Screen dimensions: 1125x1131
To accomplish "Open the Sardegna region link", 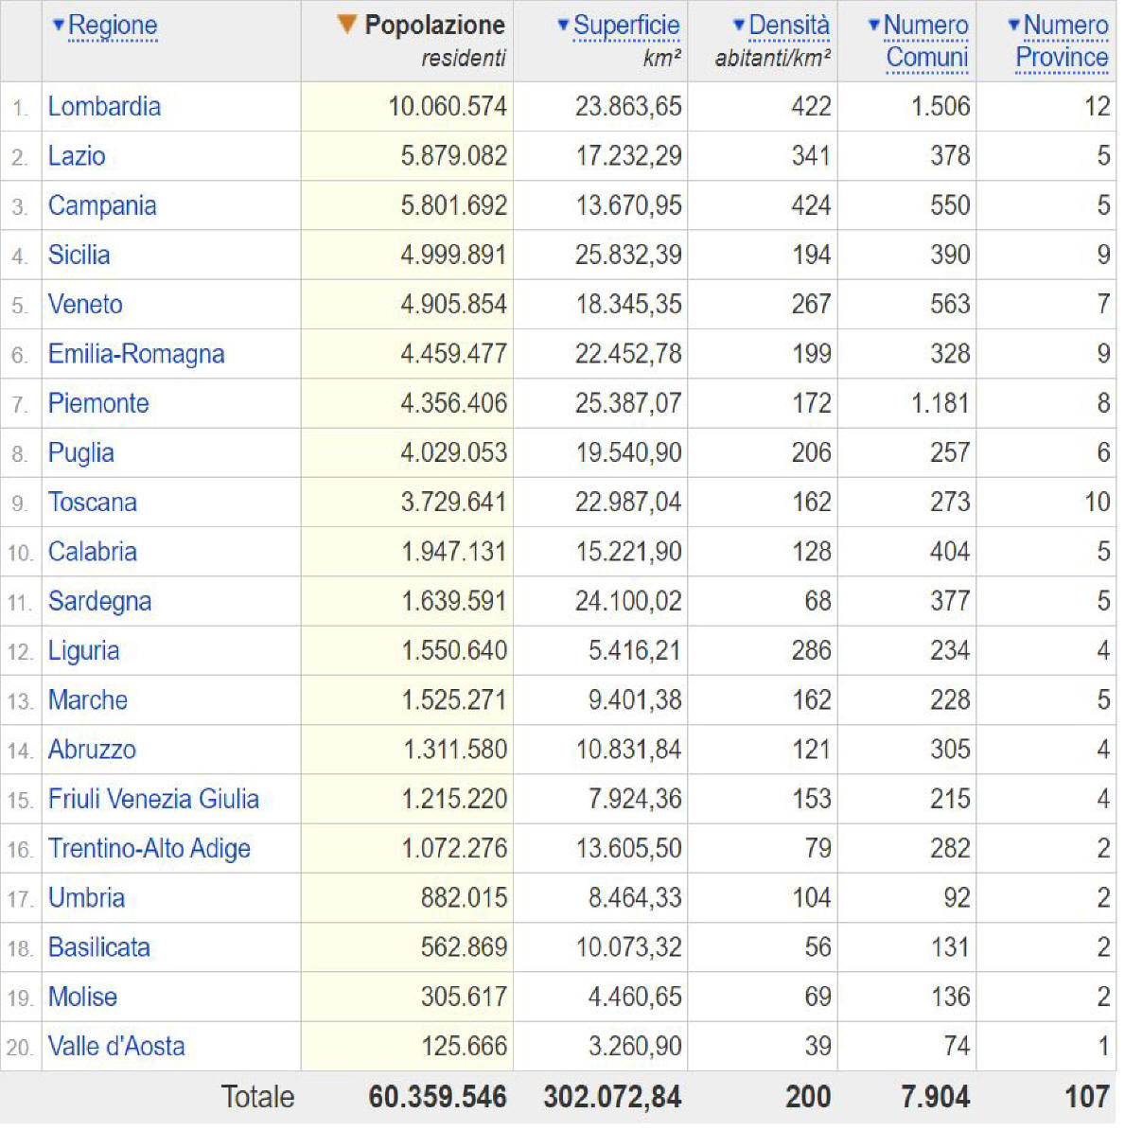I will [x=100, y=601].
